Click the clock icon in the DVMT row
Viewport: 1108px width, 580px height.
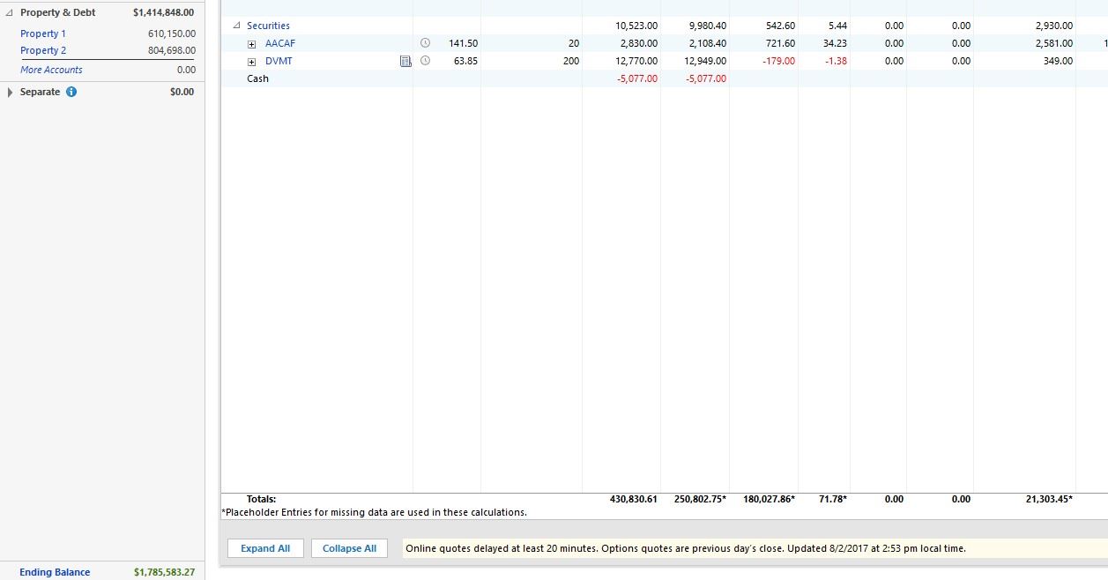(425, 61)
